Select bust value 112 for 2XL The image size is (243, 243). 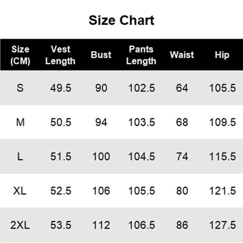[101, 225]
